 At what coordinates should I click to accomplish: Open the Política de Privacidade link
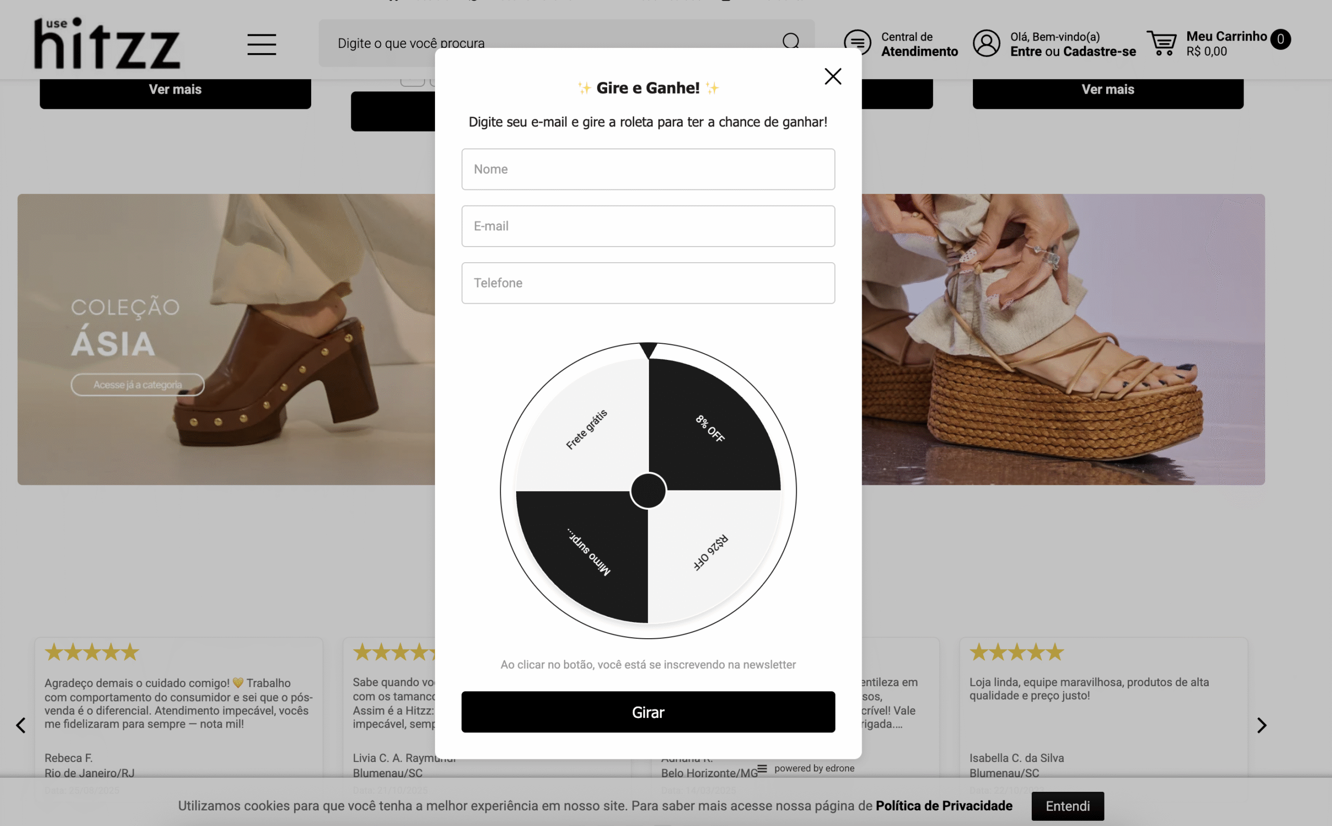pos(943,806)
